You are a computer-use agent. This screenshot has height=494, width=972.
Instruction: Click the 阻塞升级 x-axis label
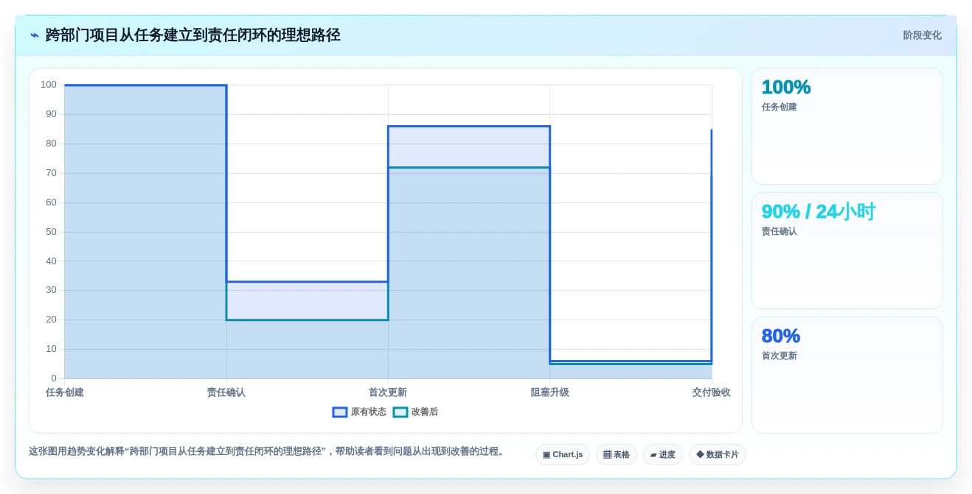tap(550, 392)
